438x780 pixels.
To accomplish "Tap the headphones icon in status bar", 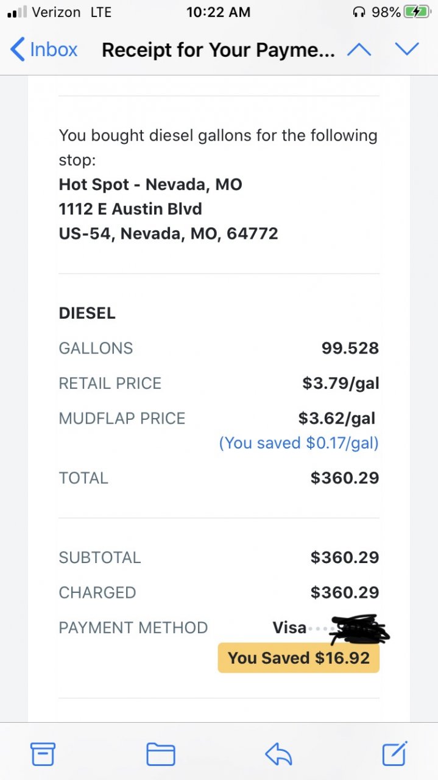I will [359, 12].
